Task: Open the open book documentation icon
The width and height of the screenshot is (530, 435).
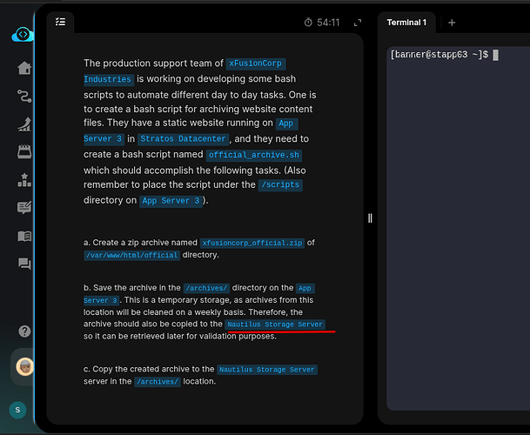Action: 24,236
